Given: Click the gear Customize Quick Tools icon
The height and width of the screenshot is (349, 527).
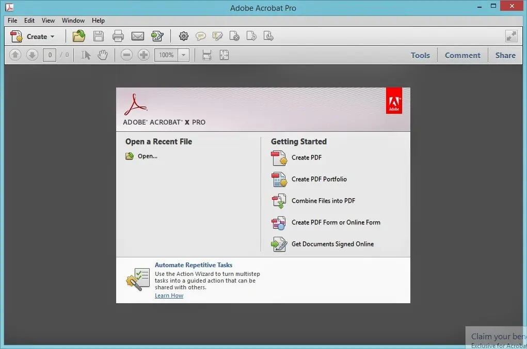Looking at the screenshot, I should tap(184, 36).
